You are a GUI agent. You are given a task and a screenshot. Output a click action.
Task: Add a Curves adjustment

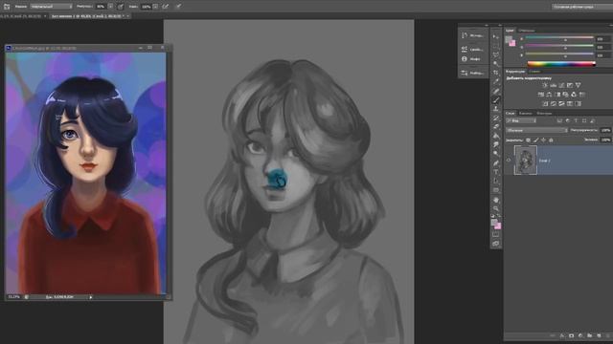[561, 85]
